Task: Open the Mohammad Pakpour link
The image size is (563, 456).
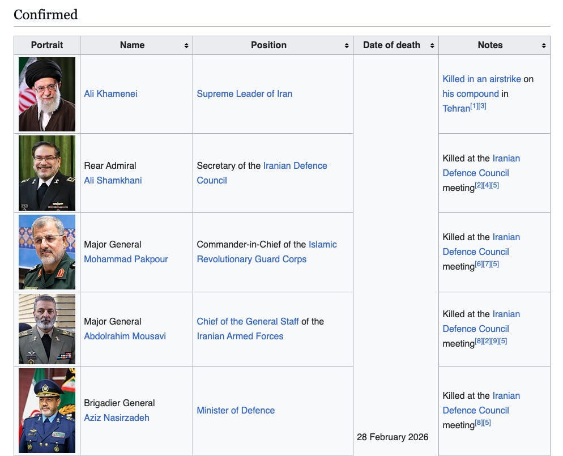Action: [x=126, y=259]
